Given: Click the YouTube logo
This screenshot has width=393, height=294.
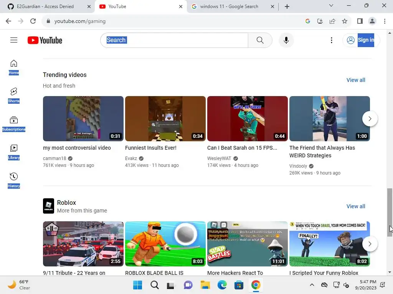Looking at the screenshot, I should [45, 40].
